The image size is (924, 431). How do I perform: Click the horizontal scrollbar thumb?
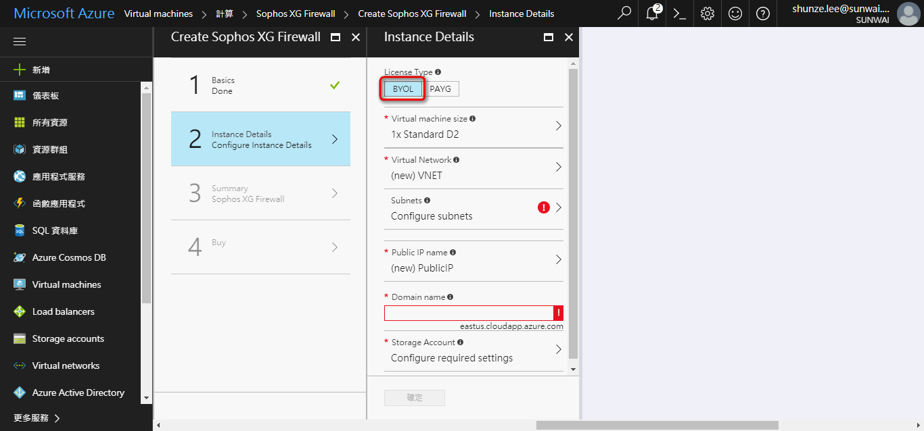tap(657, 425)
